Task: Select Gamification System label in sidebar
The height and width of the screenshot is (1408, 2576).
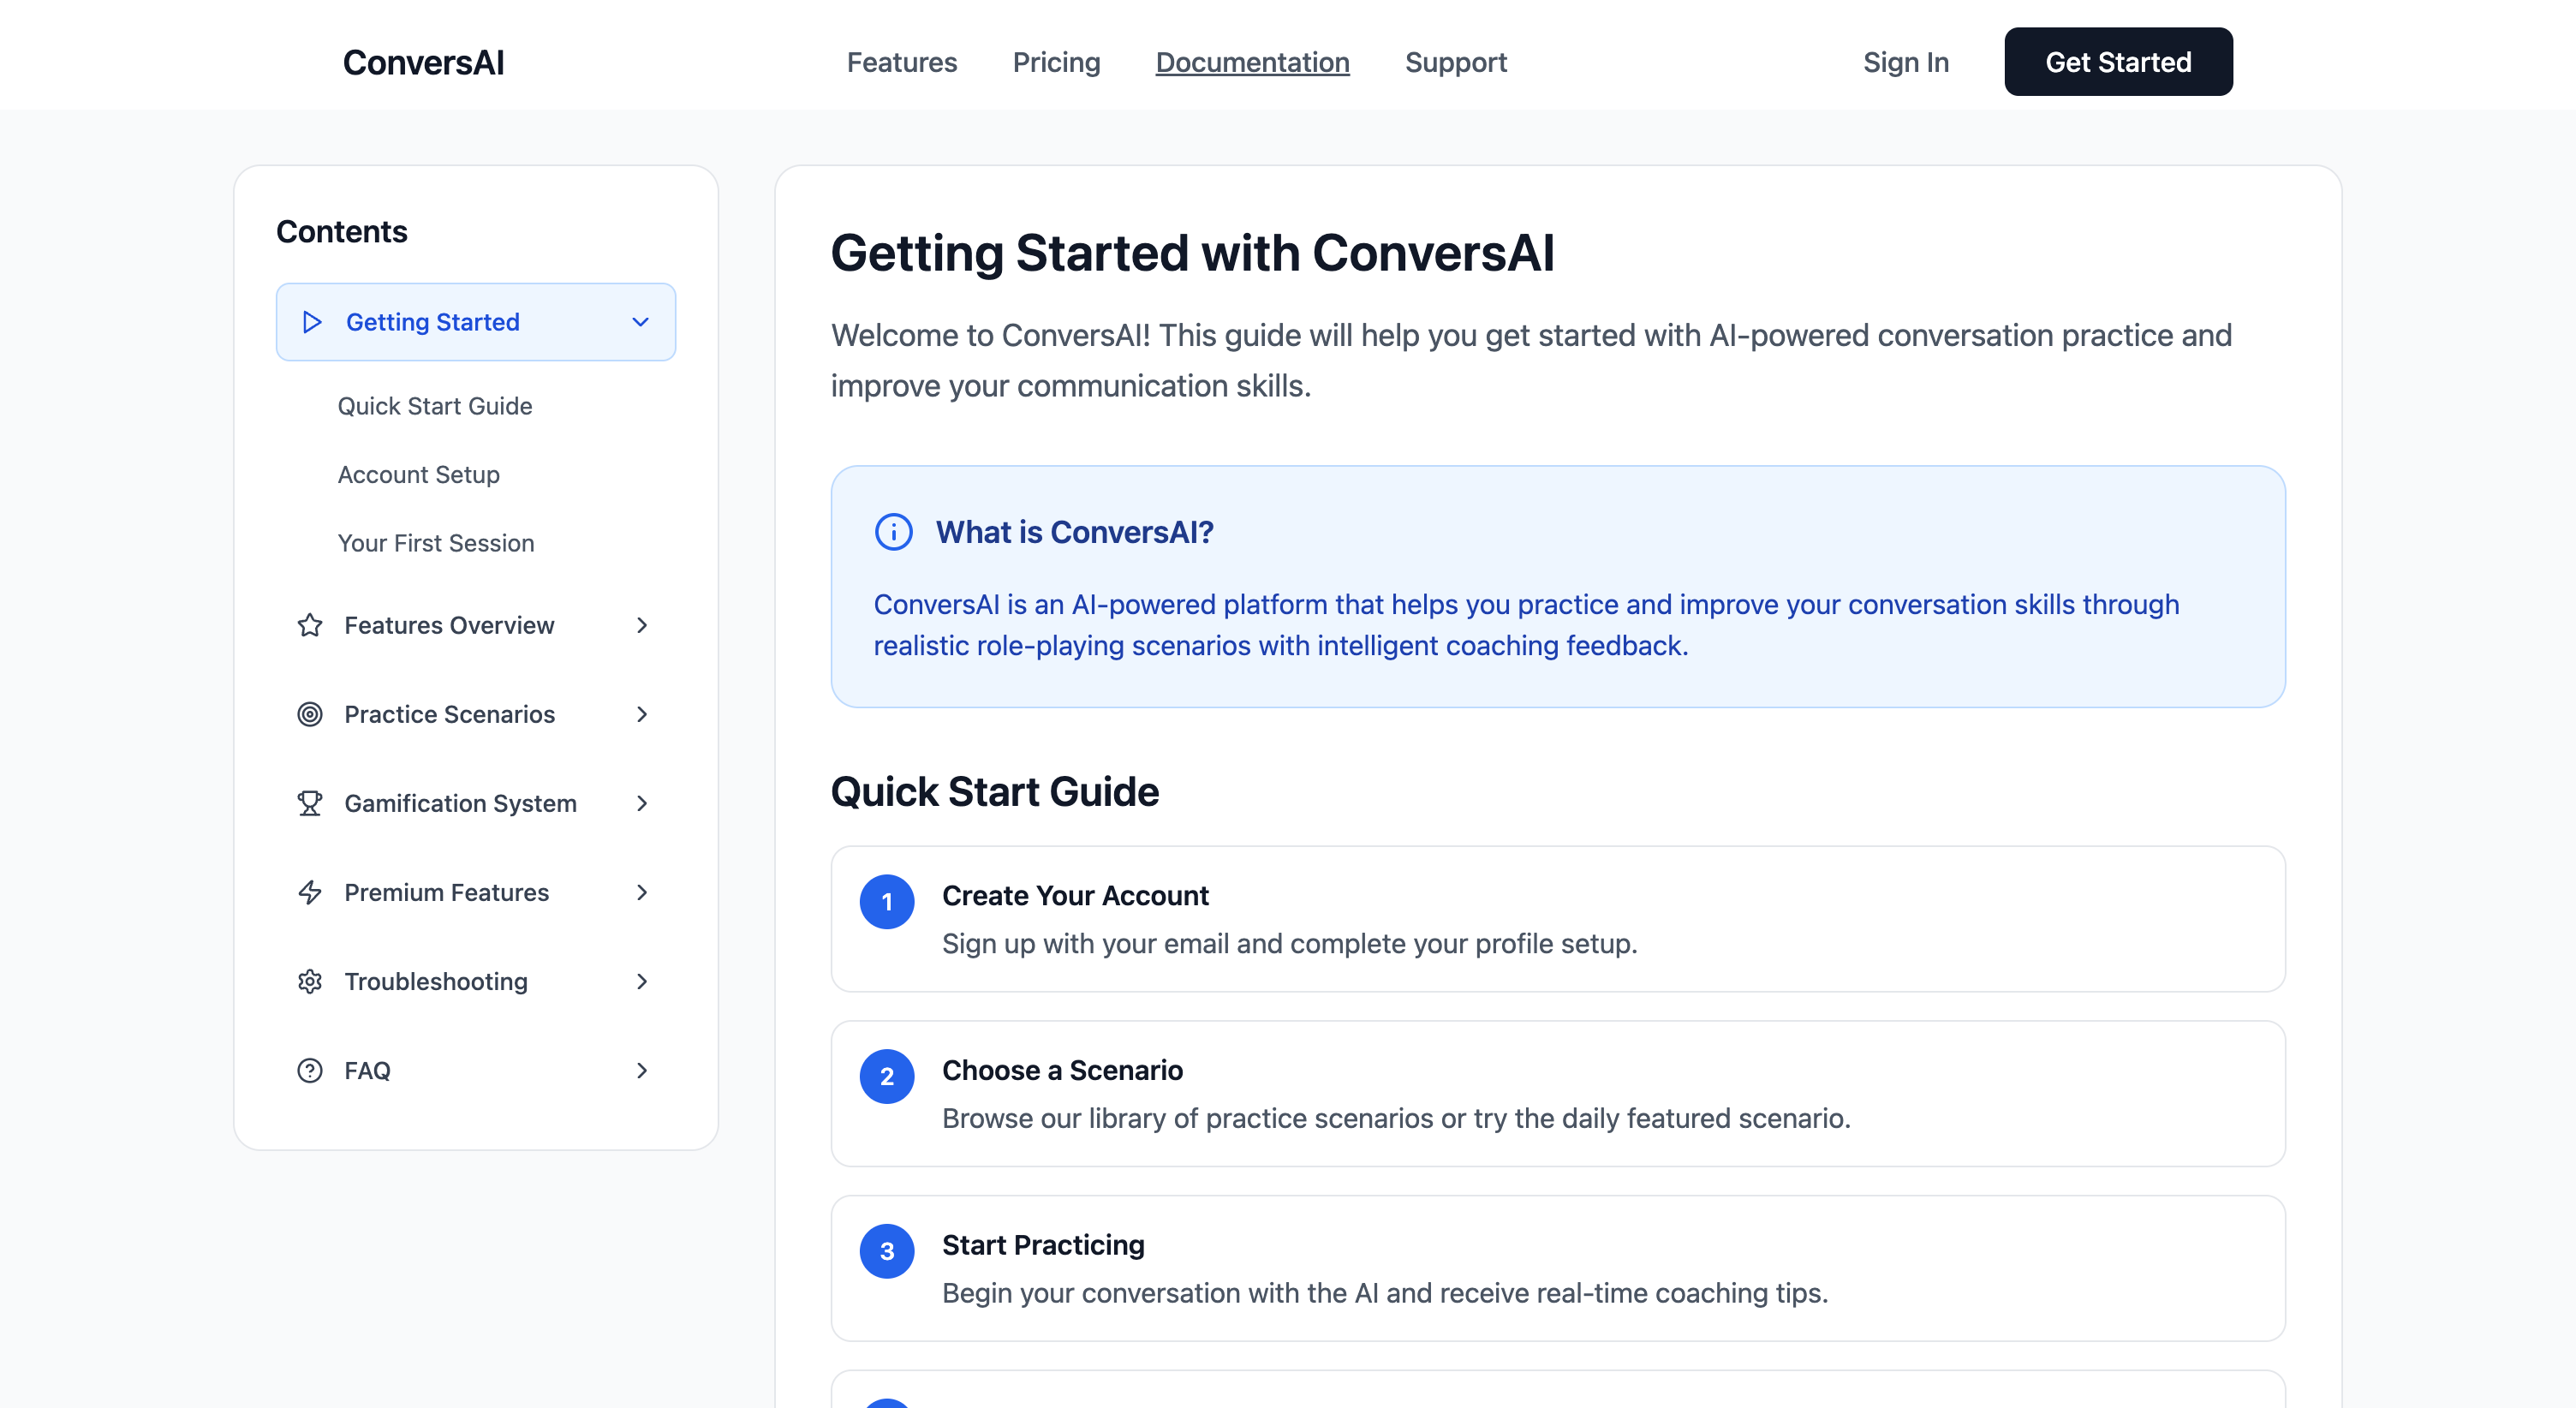Action: (461, 803)
